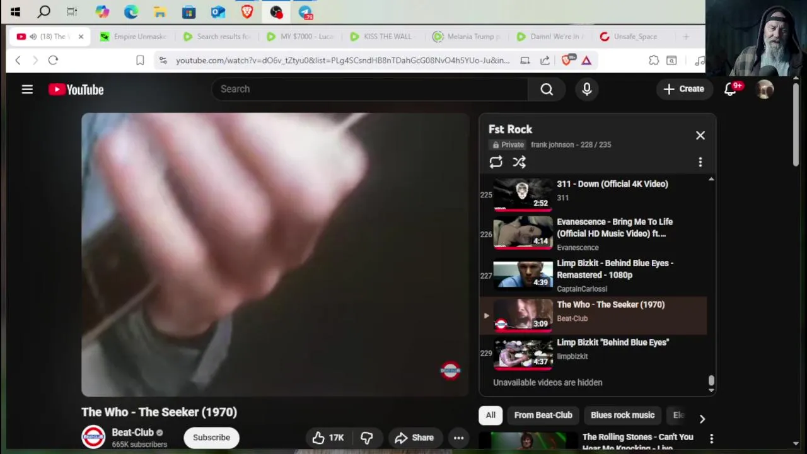Focus the YouTube search field
807x454 pixels.
pos(370,90)
